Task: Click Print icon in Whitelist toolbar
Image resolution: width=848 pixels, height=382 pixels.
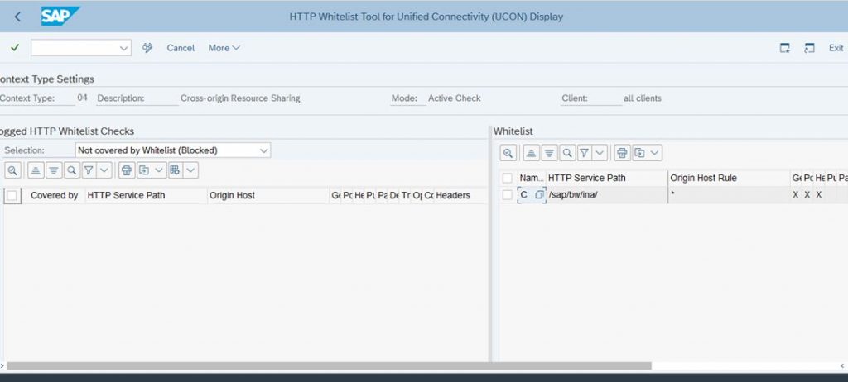Action: 622,154
